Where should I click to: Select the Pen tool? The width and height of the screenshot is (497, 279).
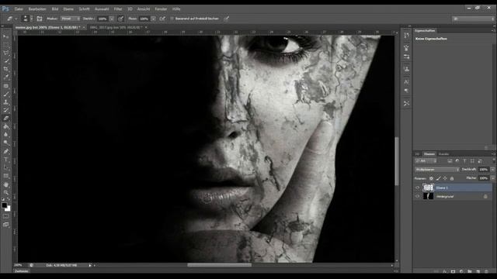click(6, 152)
